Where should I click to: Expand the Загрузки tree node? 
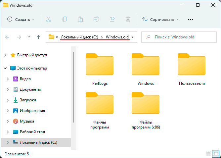click(8, 100)
